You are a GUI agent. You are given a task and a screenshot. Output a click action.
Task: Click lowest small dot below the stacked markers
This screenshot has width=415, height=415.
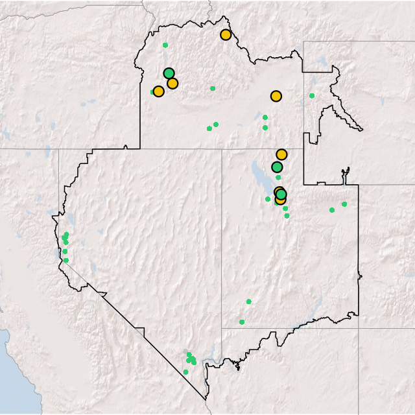pyautogui.click(x=287, y=216)
